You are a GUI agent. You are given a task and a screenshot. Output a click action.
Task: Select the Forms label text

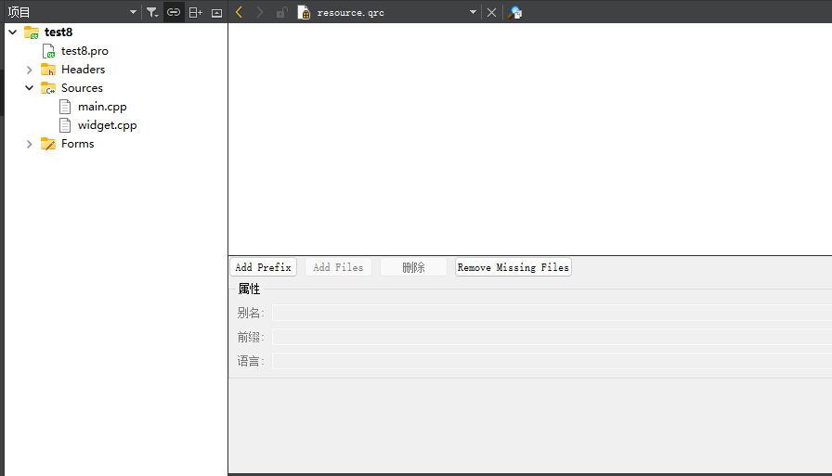(77, 144)
